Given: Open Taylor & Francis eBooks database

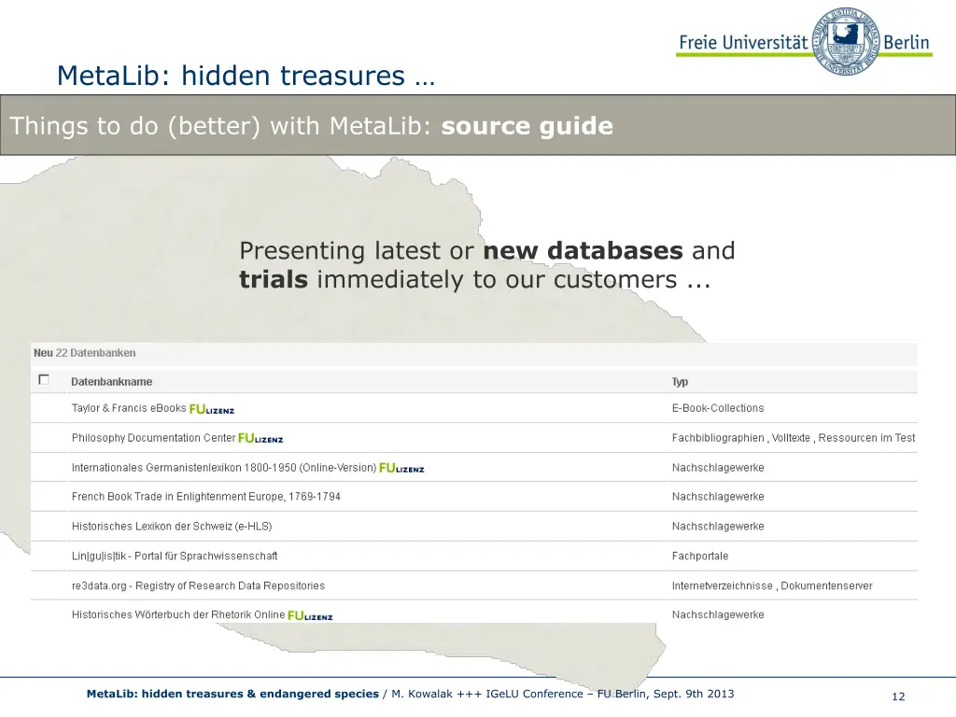Looking at the screenshot, I should coord(129,408).
